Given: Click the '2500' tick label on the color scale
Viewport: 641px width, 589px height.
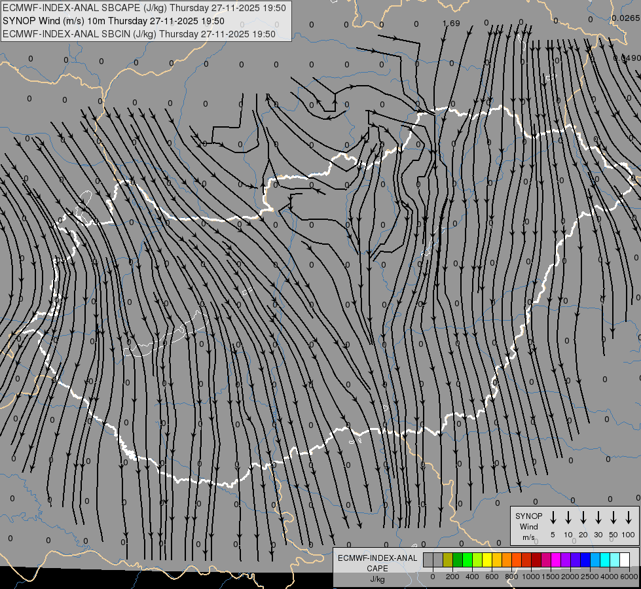Looking at the screenshot, I should tap(590, 577).
